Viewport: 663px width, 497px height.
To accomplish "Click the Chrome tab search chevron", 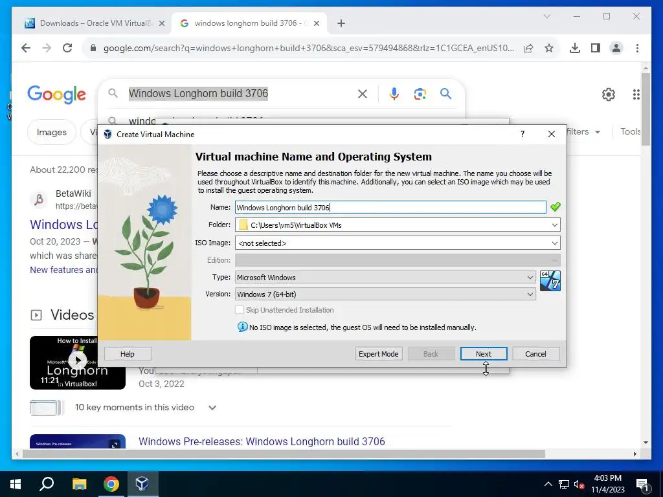I will pos(546,16).
